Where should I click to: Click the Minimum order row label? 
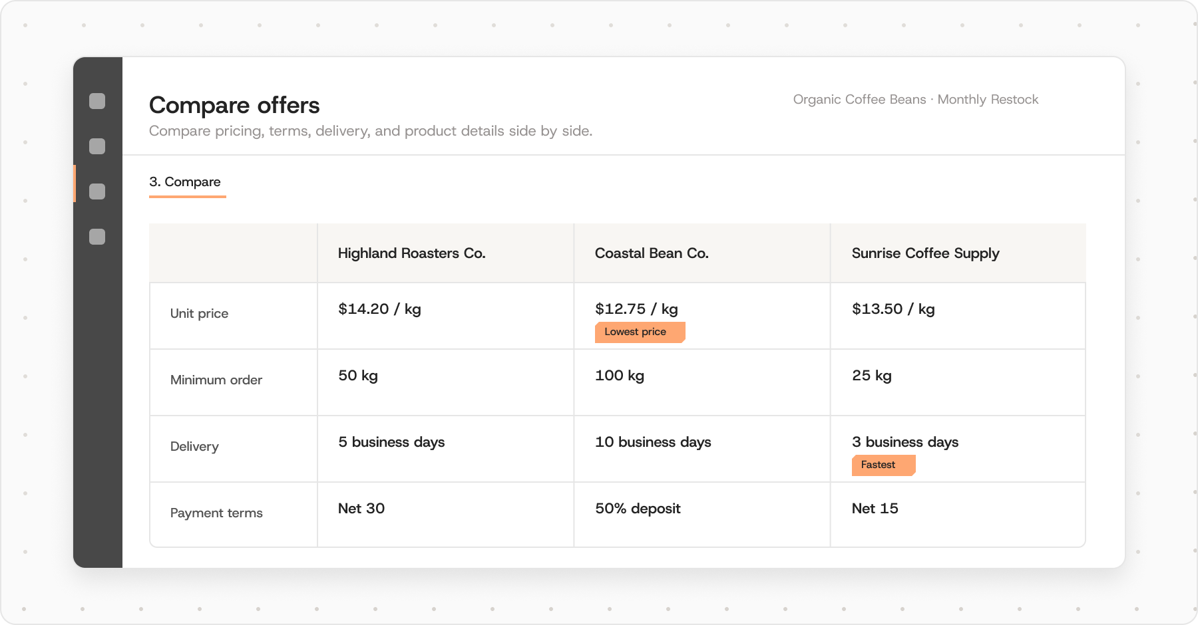point(216,380)
